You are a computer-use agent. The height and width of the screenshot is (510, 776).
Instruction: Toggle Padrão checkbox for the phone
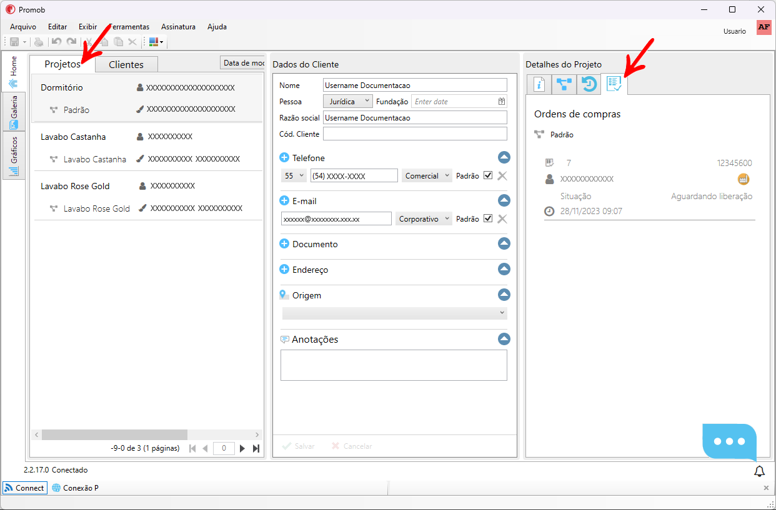pyautogui.click(x=488, y=175)
